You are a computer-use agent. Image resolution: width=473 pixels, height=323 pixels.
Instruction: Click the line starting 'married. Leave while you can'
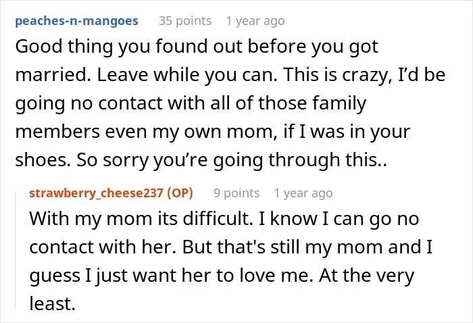230,75
